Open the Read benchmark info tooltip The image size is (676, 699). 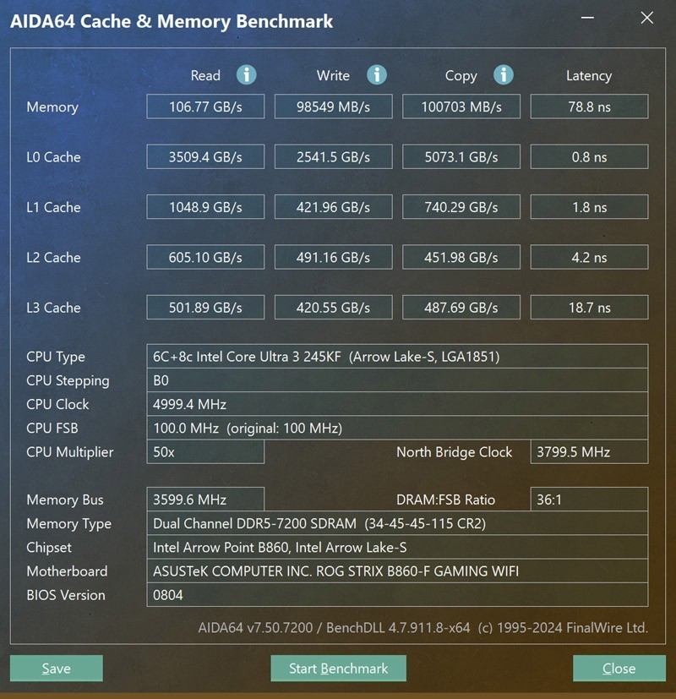click(x=246, y=75)
